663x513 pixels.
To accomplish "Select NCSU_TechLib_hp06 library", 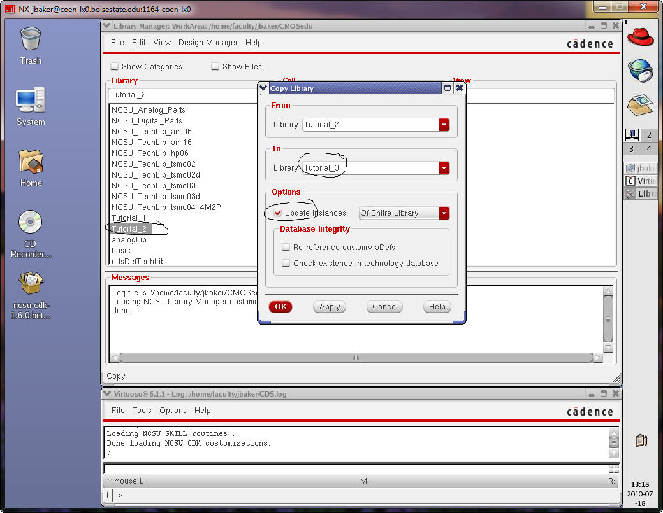I will pyautogui.click(x=150, y=153).
